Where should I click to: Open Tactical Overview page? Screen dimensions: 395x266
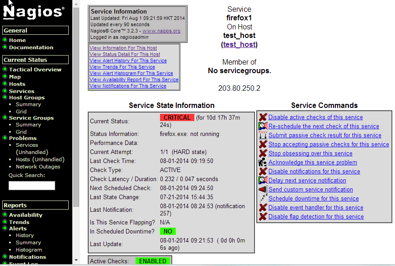[35, 70]
